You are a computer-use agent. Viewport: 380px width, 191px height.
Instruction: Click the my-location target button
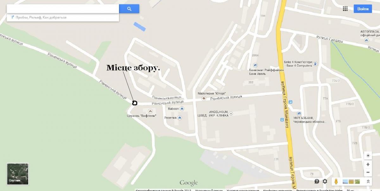[368, 156]
